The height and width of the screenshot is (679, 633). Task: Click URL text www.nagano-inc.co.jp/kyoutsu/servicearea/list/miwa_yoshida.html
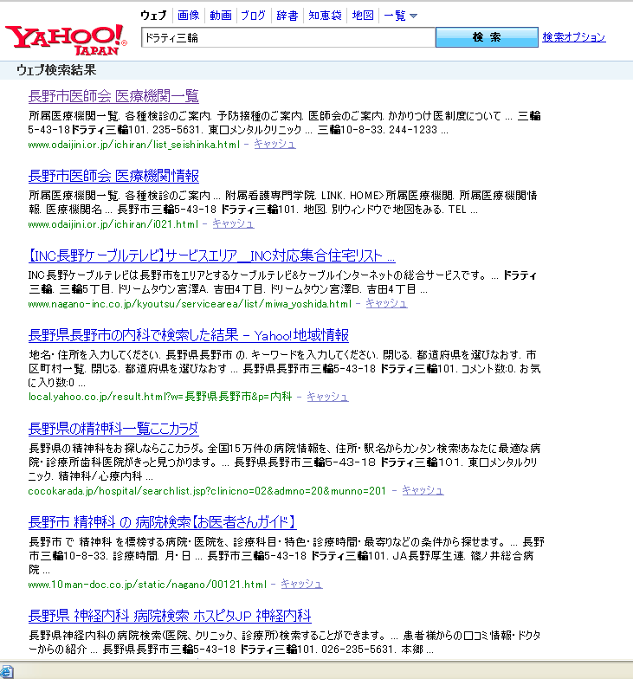pos(190,304)
